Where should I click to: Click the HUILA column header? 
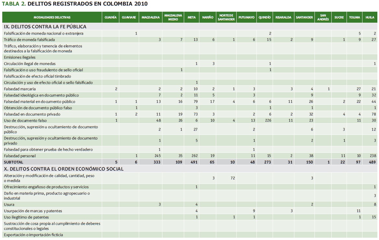click(370, 18)
